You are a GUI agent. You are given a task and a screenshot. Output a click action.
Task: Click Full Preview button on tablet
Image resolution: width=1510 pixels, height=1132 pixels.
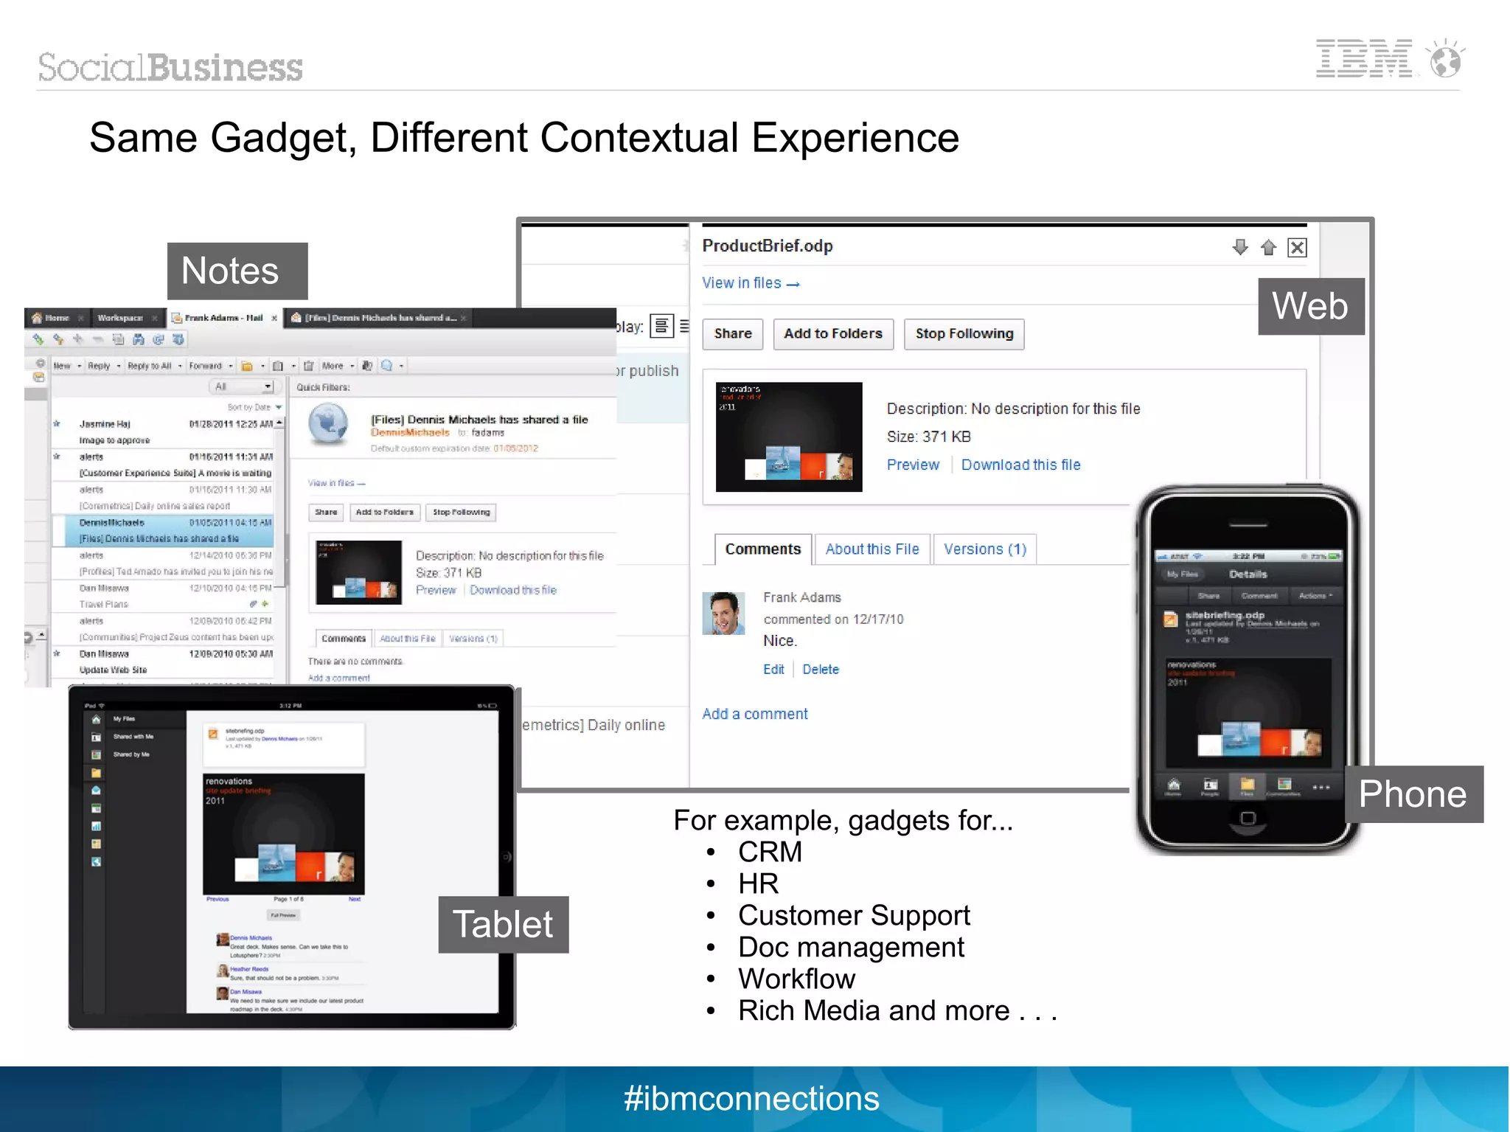coord(283,915)
